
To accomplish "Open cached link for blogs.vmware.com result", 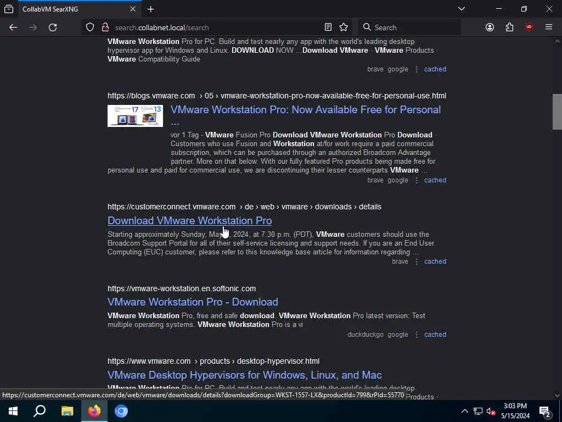I will point(435,180).
